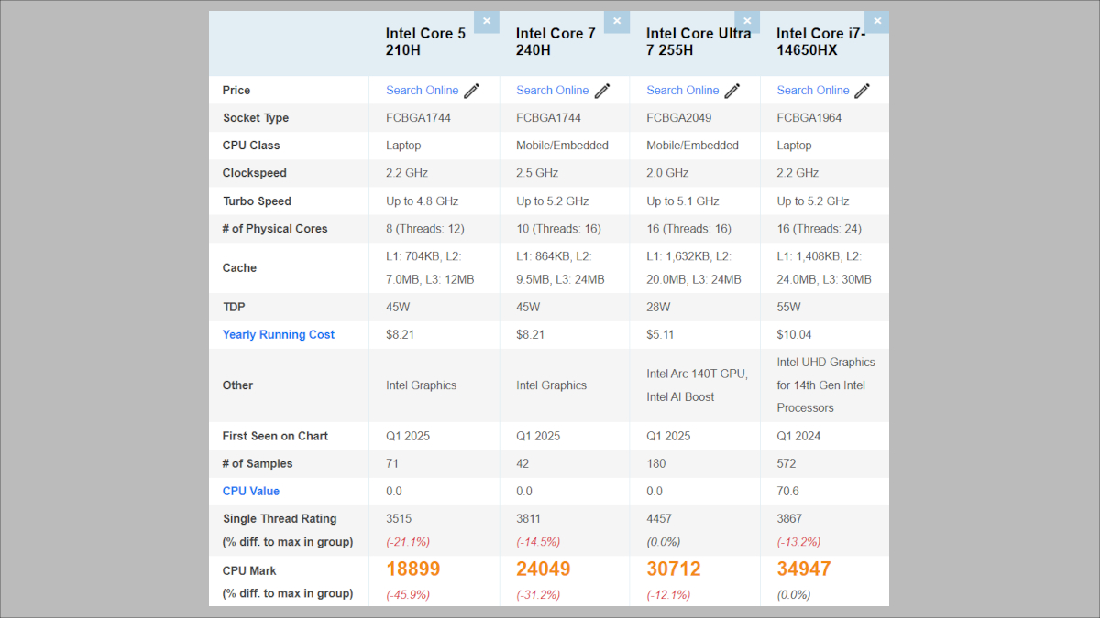Click the CPU Mark score 34947
The image size is (1100, 618).
pyautogui.click(x=802, y=569)
